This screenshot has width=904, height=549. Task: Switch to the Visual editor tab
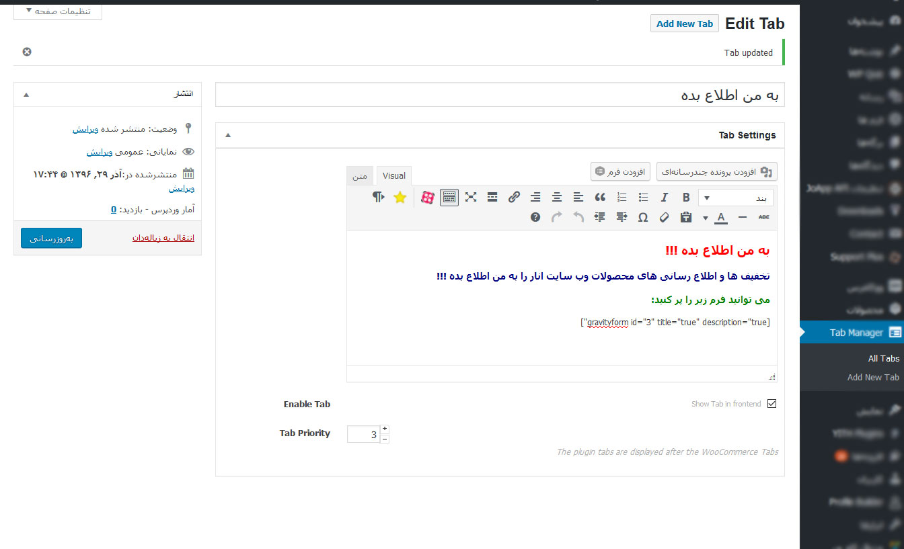tap(393, 176)
